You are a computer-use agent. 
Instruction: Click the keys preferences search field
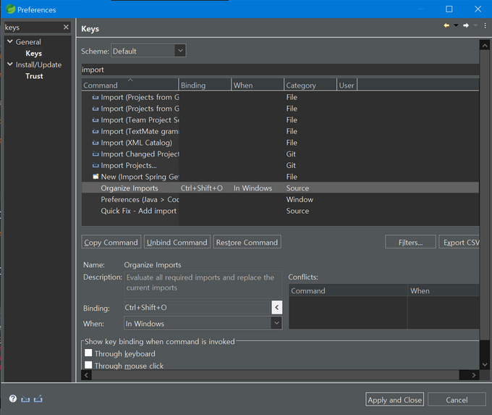(x=34, y=28)
